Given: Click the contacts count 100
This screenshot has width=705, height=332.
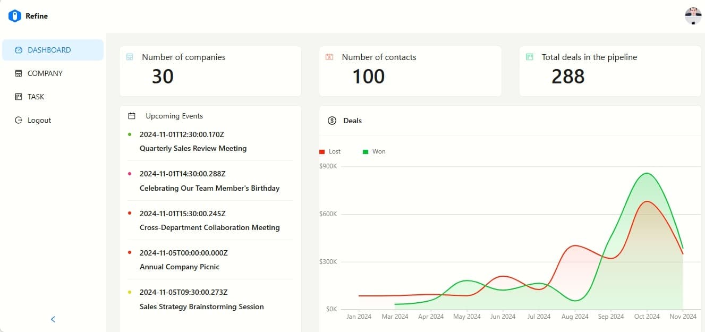Looking at the screenshot, I should point(369,76).
